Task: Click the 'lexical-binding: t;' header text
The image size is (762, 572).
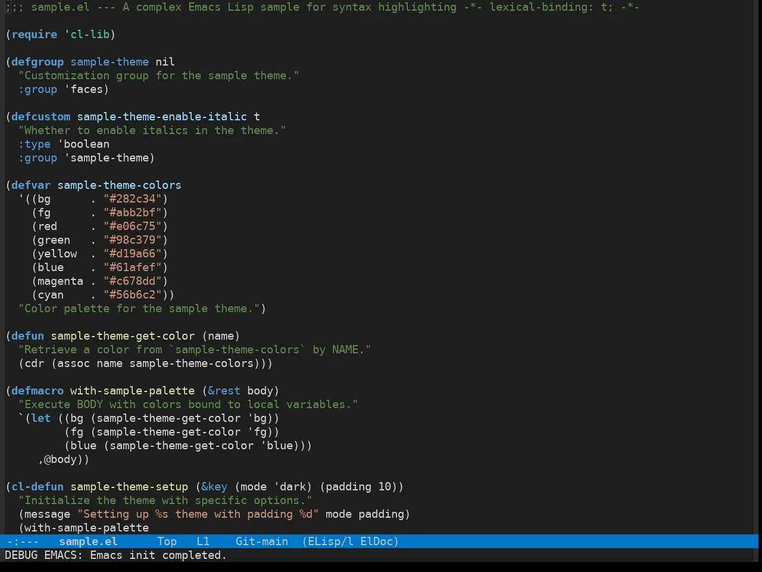Action: 551,7
